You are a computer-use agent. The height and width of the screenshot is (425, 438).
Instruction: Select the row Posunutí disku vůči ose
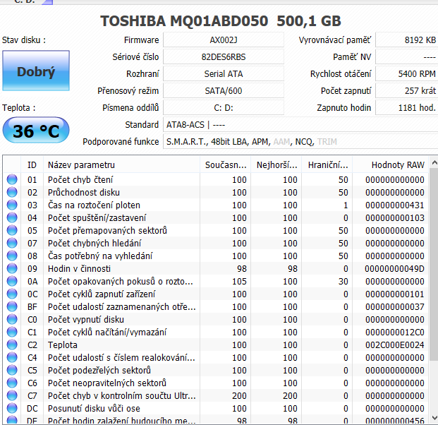[216, 409]
